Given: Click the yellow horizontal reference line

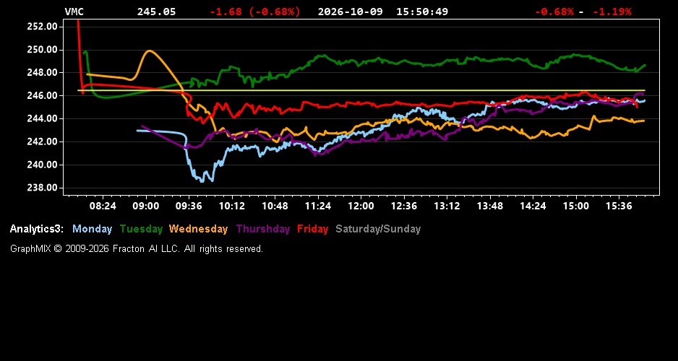Looking at the screenshot, I should click(x=361, y=90).
